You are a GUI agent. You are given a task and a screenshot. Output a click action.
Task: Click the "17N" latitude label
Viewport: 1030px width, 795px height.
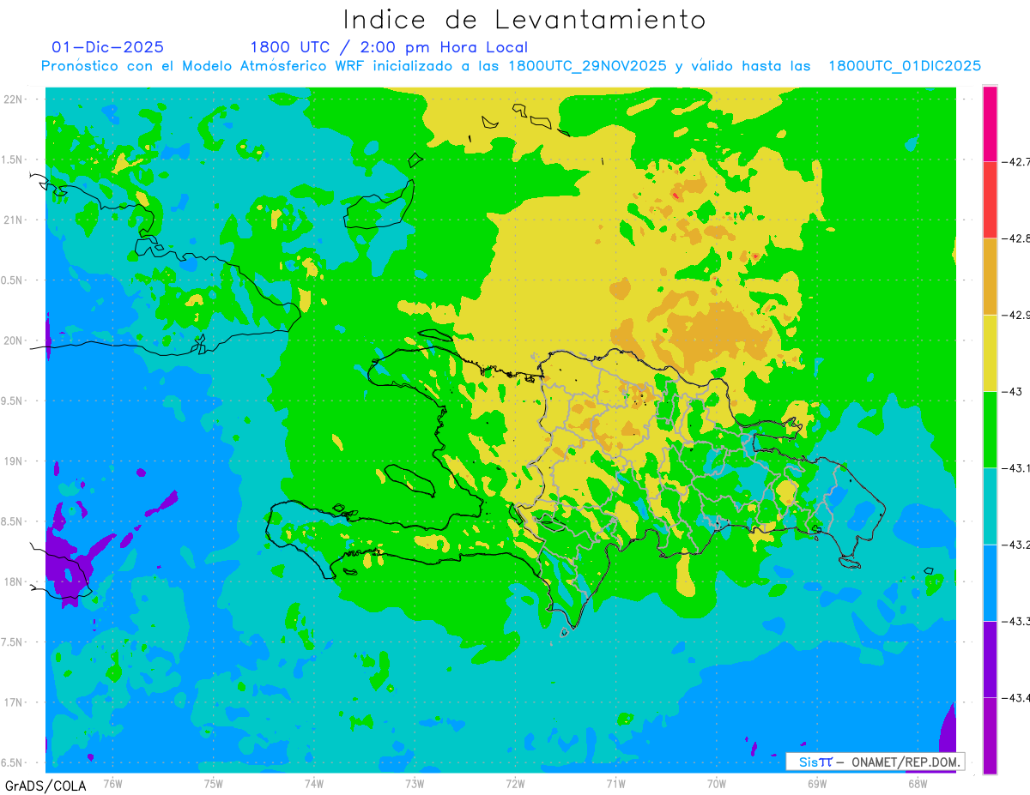15,702
